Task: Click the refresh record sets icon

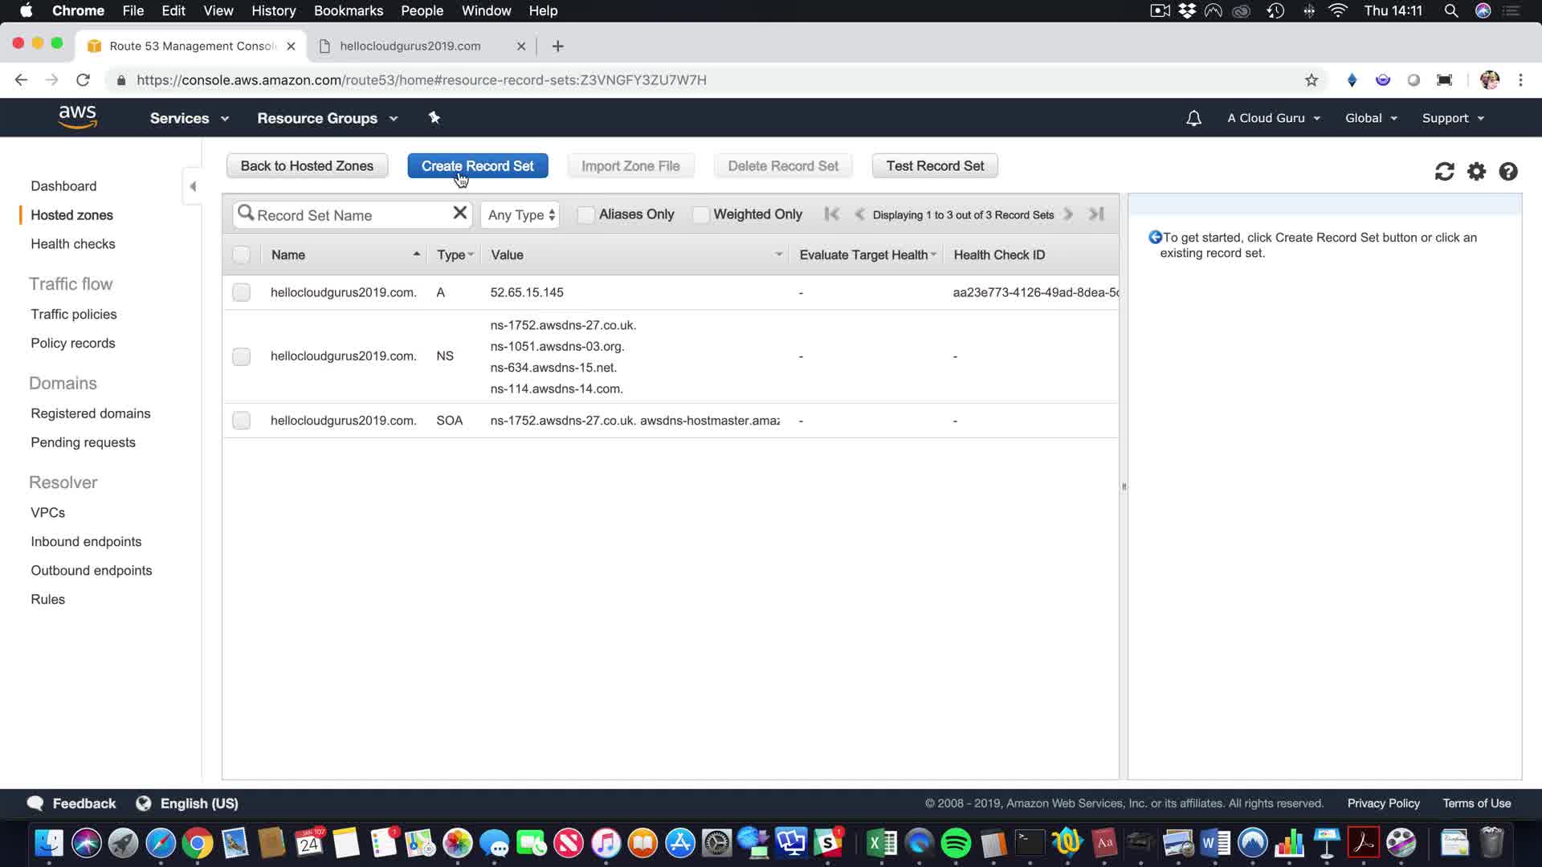Action: (1444, 172)
